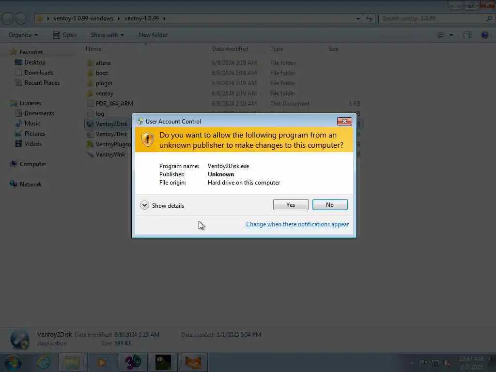Sort by Date modified column header
The width and height of the screenshot is (496, 372).
(x=230, y=49)
